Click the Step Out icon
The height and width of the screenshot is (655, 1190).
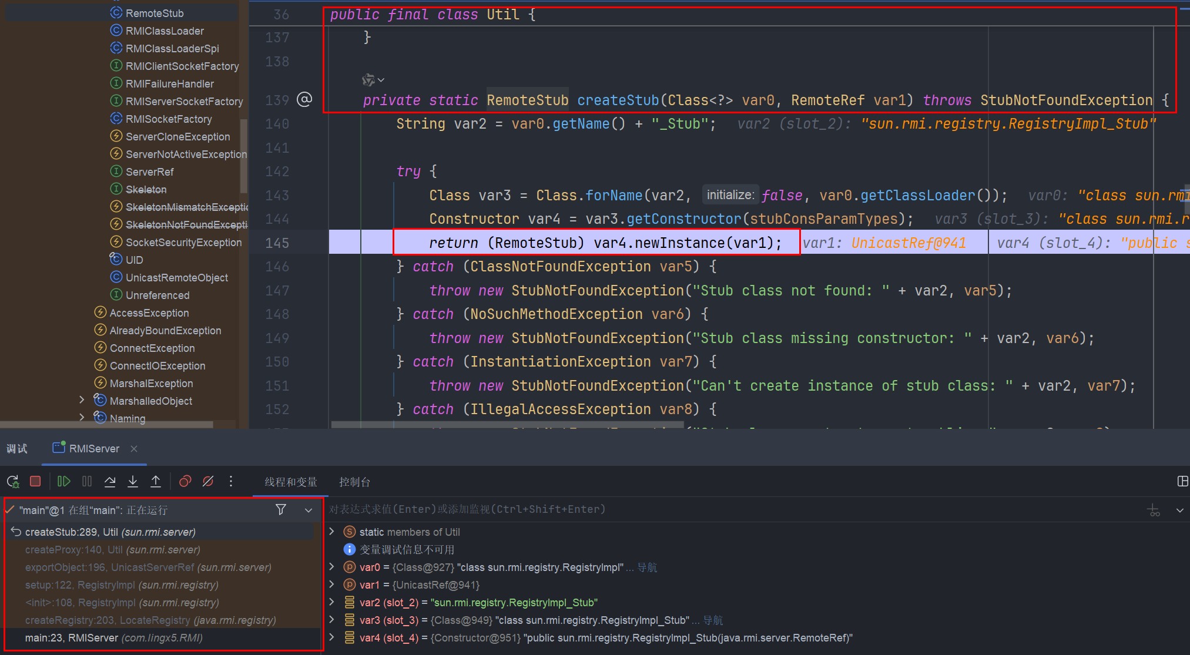[156, 482]
